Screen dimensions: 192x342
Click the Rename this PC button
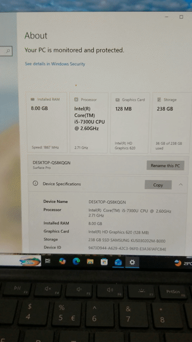click(x=165, y=166)
